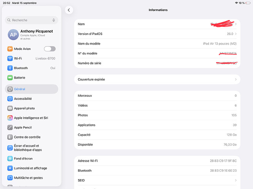The width and height of the screenshot is (253, 189).
Task: Tap the Vidéos row label
Action: 82,105
